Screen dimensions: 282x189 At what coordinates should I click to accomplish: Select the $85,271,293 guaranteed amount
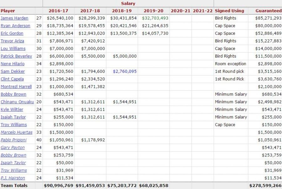[268, 18]
